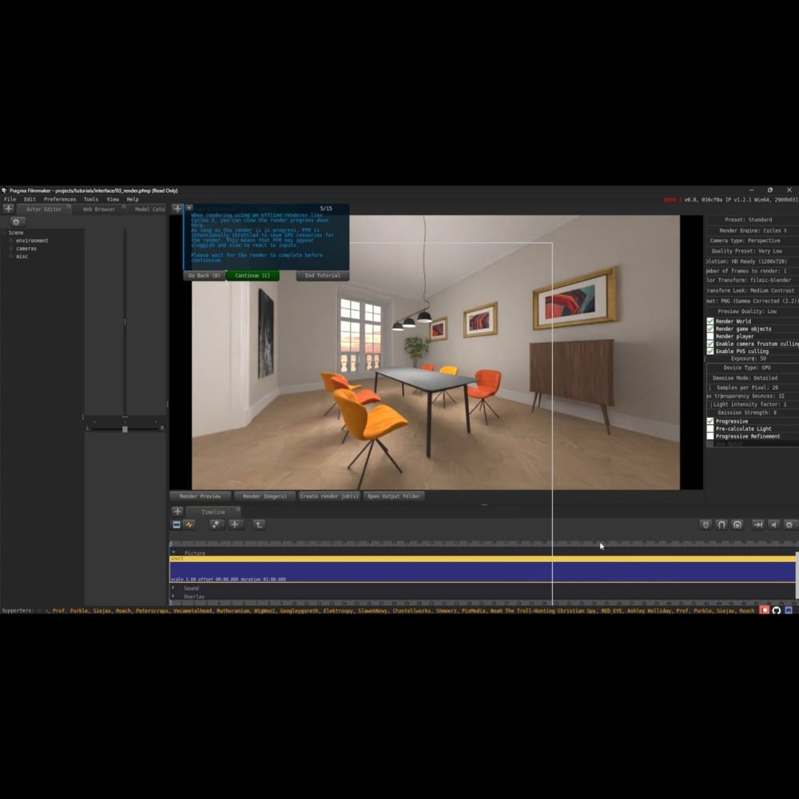This screenshot has width=799, height=799.
Task: Switch to the Model Catalog tab
Action: click(x=149, y=209)
